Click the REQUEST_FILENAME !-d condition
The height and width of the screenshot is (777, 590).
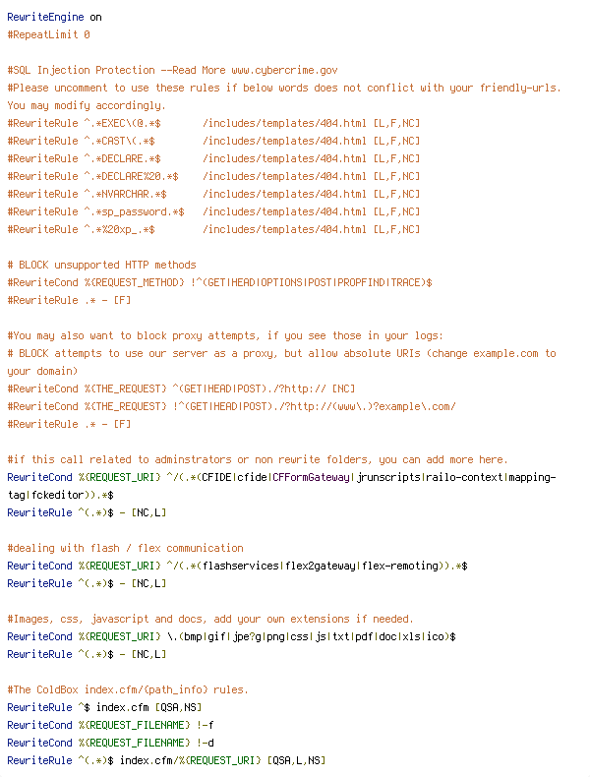(x=110, y=743)
